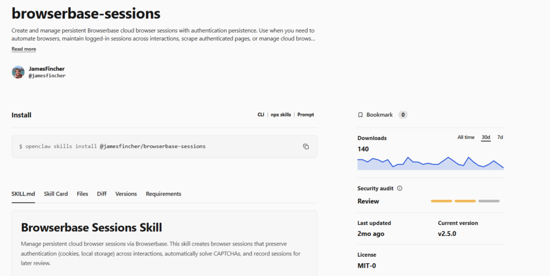550x276 pixels.
Task: Switch downloads chart to 7d
Action: pyautogui.click(x=500, y=138)
